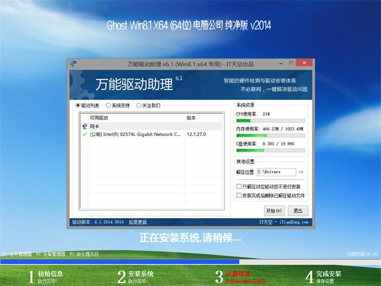The width and height of the screenshot is (381, 286).
Task: Click the 内存使用率 memory usage bar
Action: click(x=270, y=135)
